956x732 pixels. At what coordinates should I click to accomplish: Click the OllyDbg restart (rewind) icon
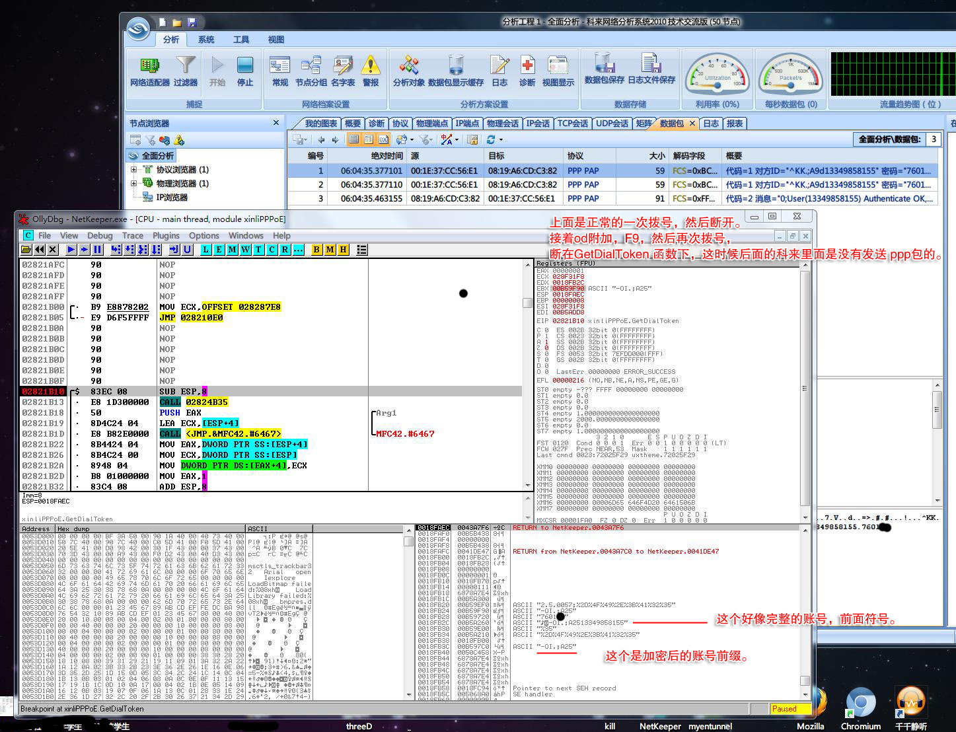[x=40, y=250]
